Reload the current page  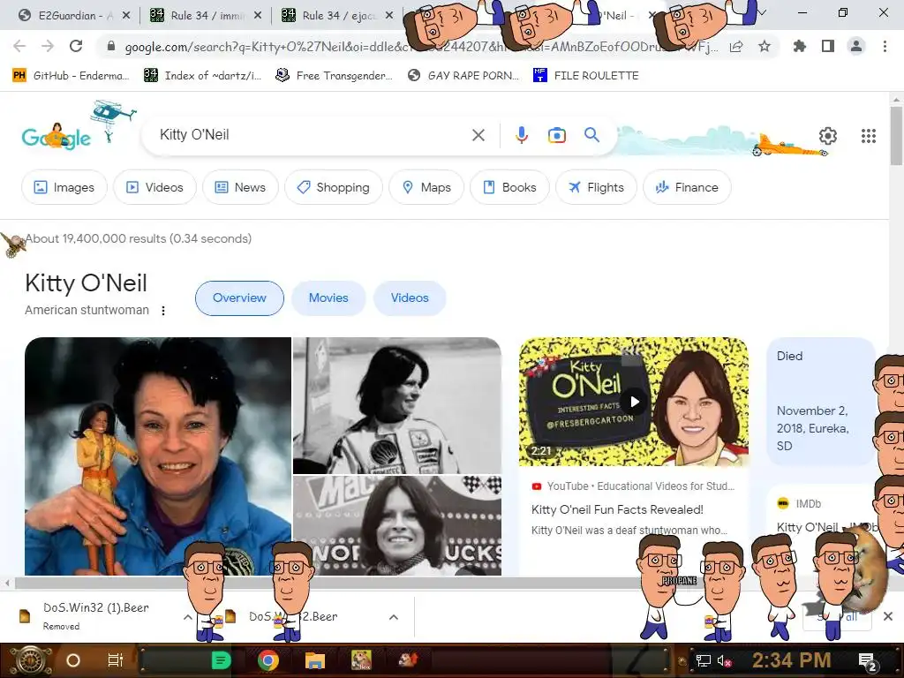[76, 47]
